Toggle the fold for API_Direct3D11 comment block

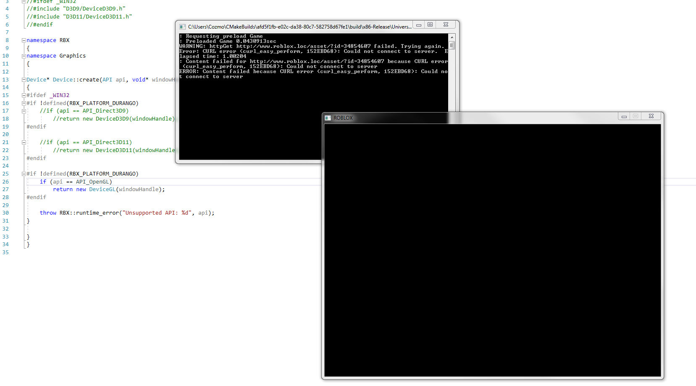24,142
